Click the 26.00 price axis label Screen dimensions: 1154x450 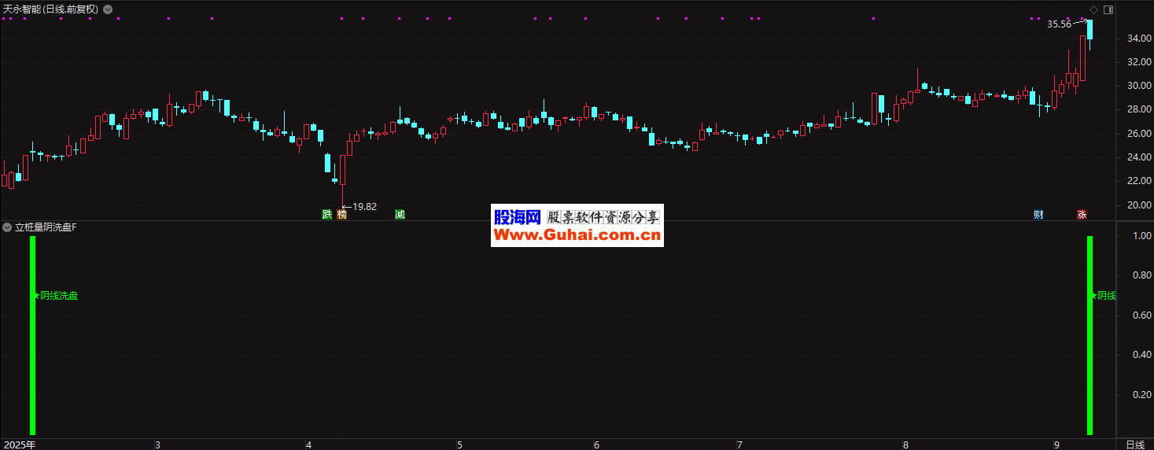[x=1139, y=134]
